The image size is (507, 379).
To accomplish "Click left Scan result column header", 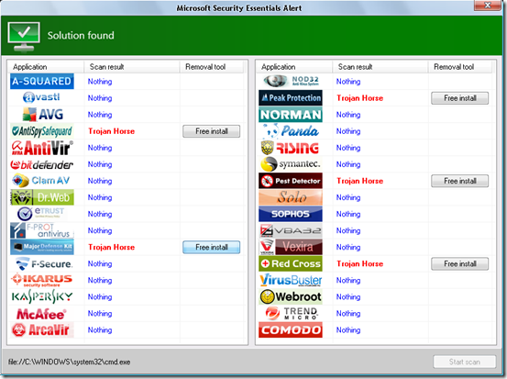I will pos(132,67).
